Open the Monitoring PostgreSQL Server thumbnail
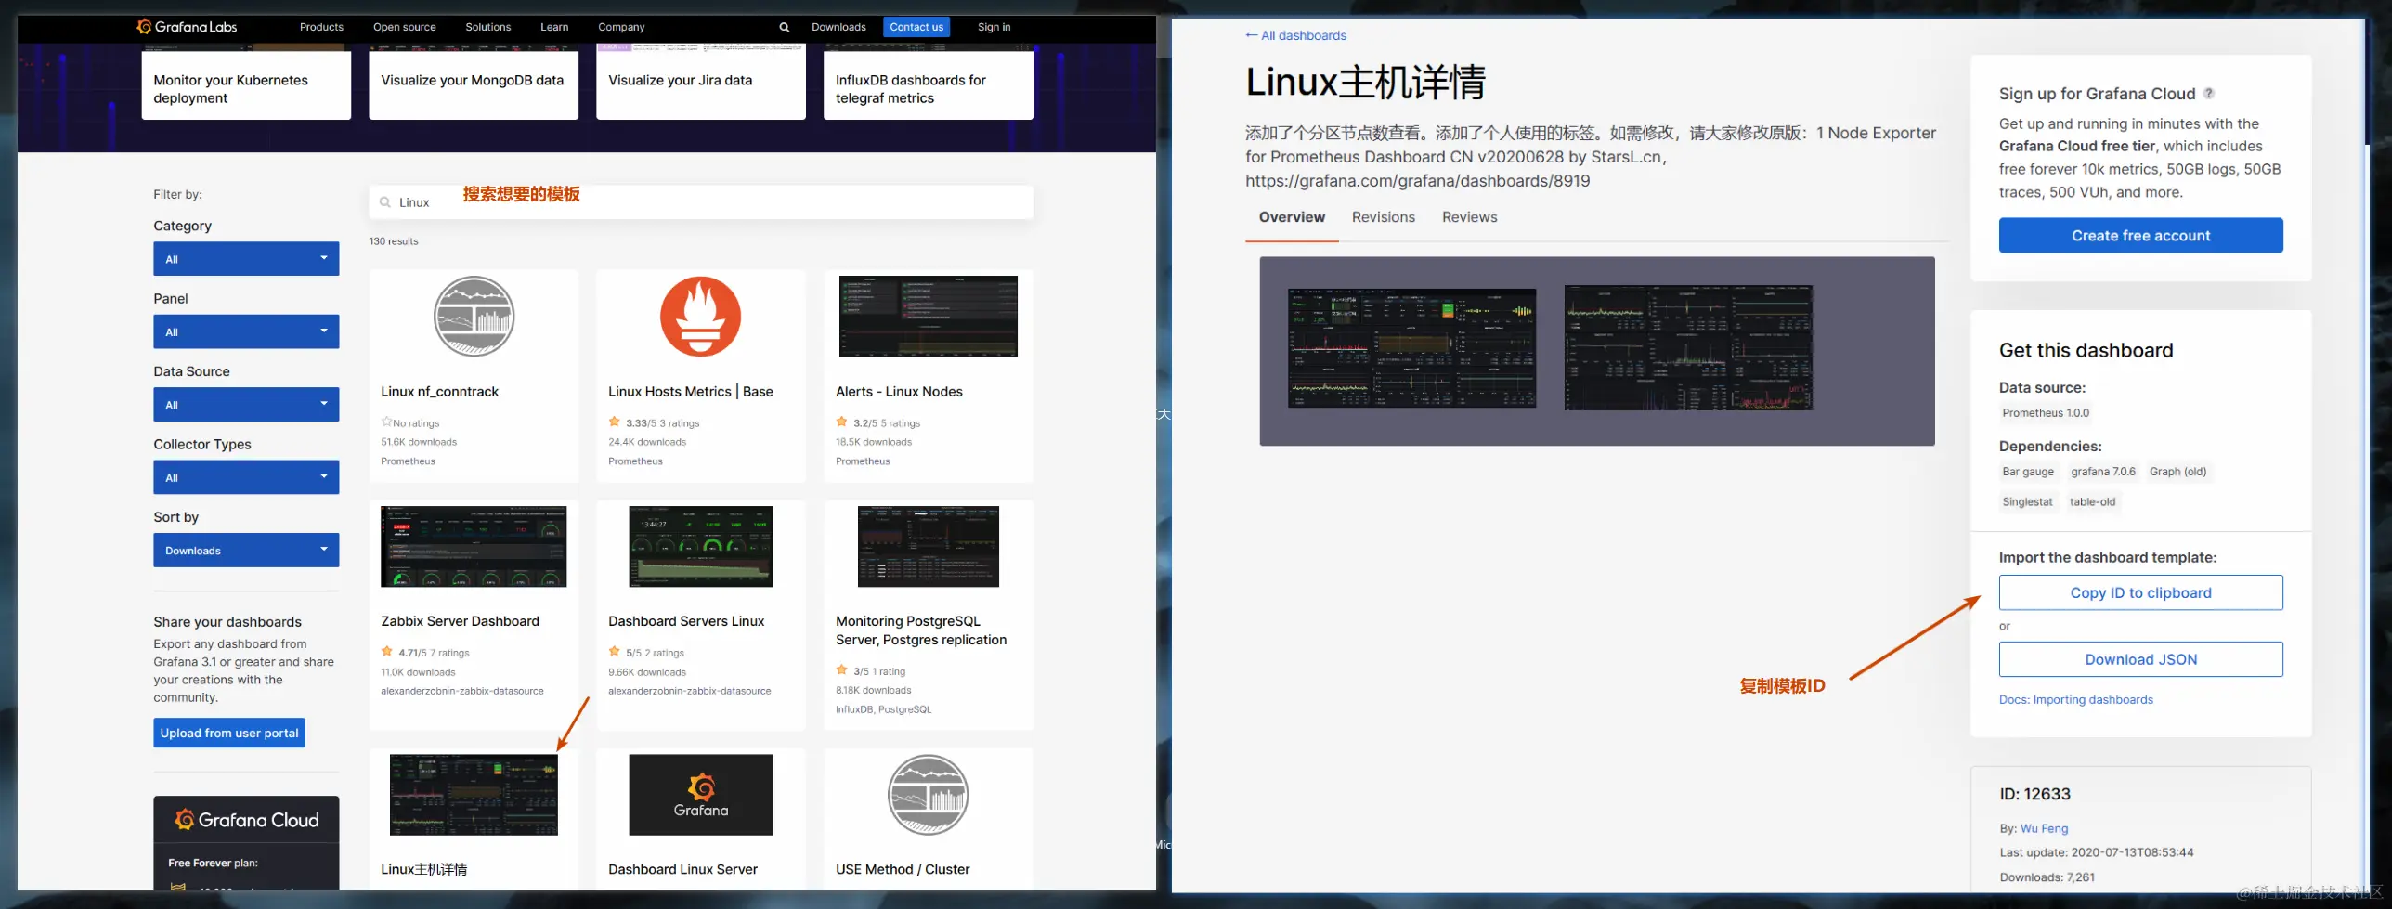The height and width of the screenshot is (909, 2392). coord(929,547)
